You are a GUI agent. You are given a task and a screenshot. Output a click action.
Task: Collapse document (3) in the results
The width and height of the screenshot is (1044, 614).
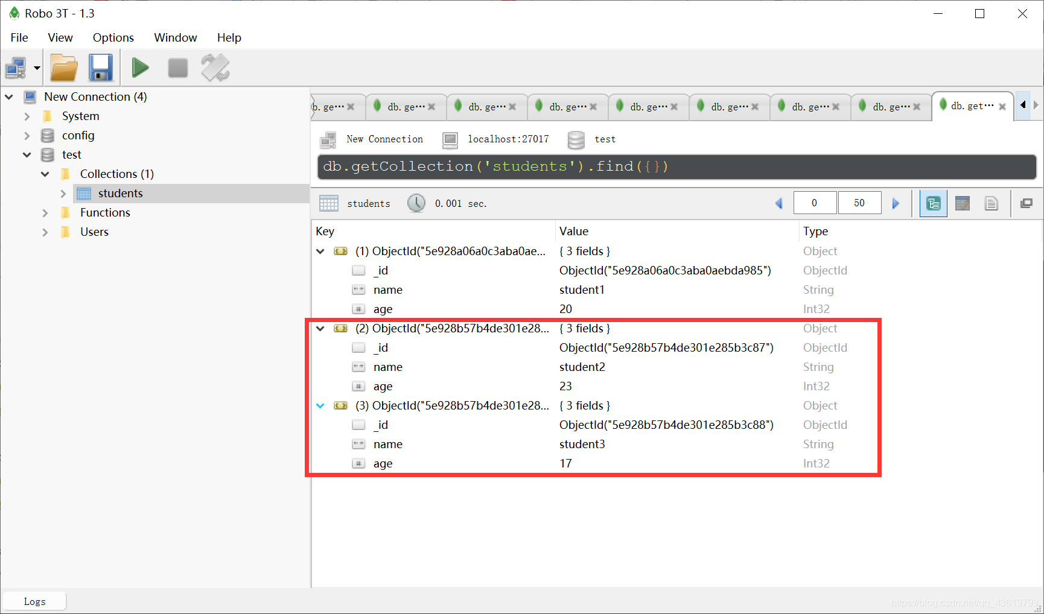[x=320, y=405]
